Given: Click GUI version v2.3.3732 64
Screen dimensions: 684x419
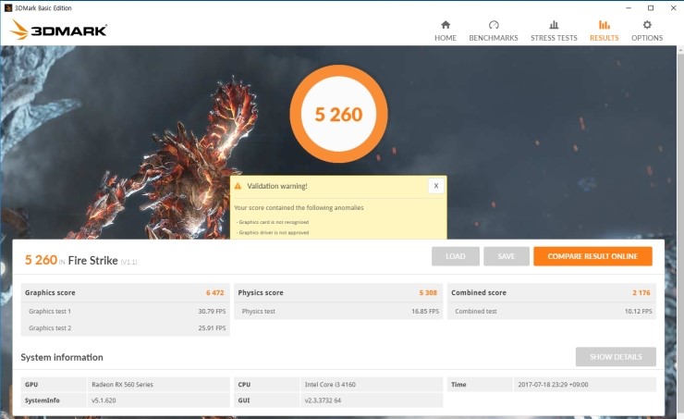Looking at the screenshot, I should coord(323,401).
